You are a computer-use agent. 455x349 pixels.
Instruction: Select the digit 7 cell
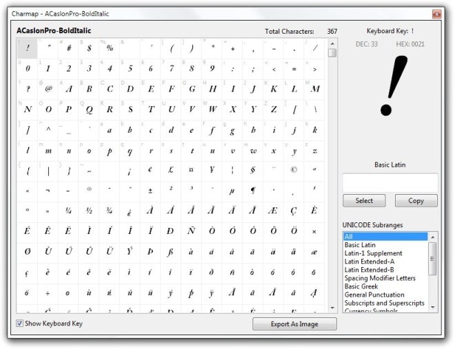click(171, 69)
